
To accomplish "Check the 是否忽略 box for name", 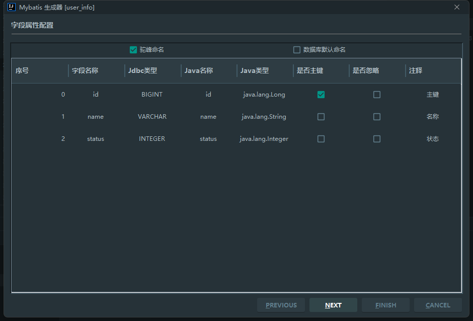I will click(x=377, y=117).
